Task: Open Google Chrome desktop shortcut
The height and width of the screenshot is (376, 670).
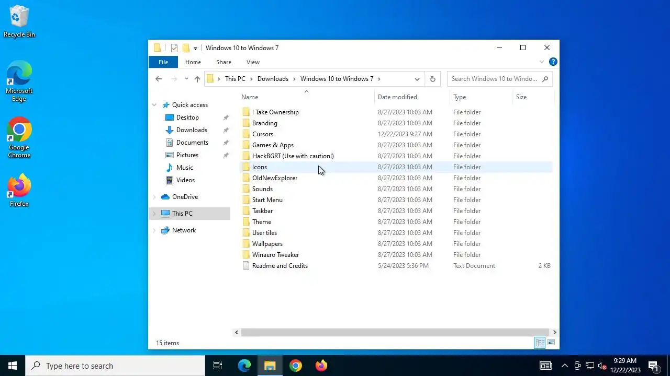Action: pyautogui.click(x=19, y=137)
